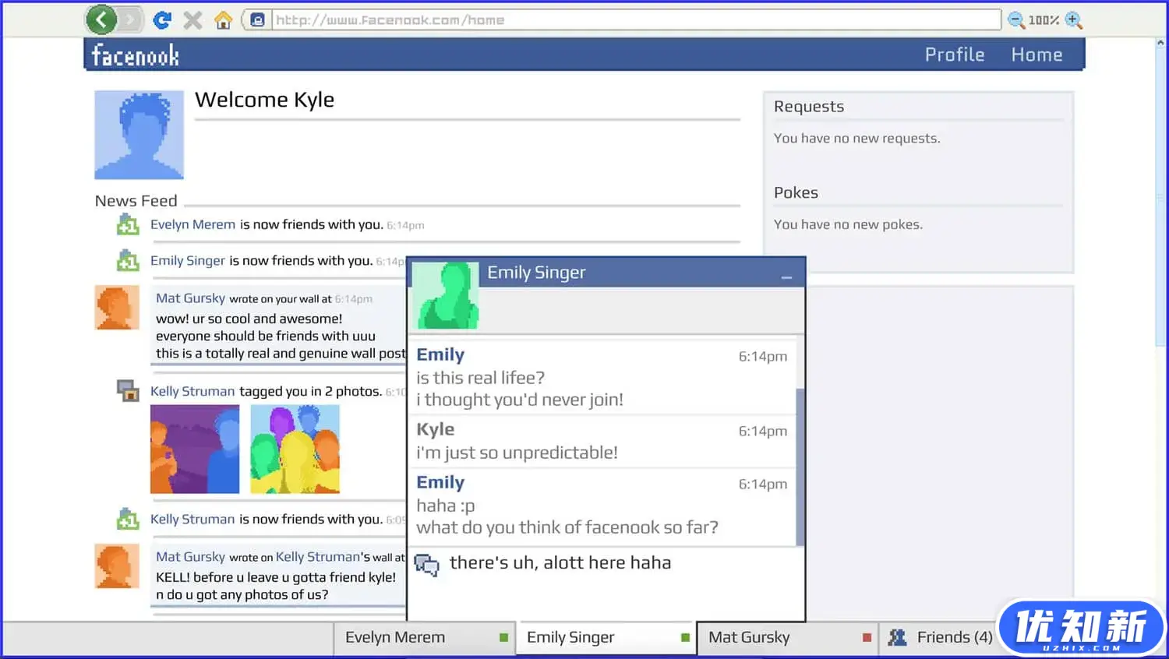The image size is (1169, 659).
Task: Click the chat conversation scrollbar
Action: [800, 466]
